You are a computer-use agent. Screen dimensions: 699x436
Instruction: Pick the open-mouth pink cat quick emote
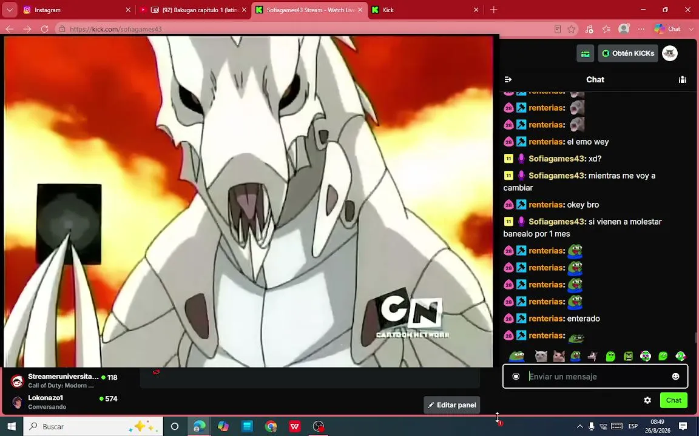pyautogui.click(x=559, y=356)
